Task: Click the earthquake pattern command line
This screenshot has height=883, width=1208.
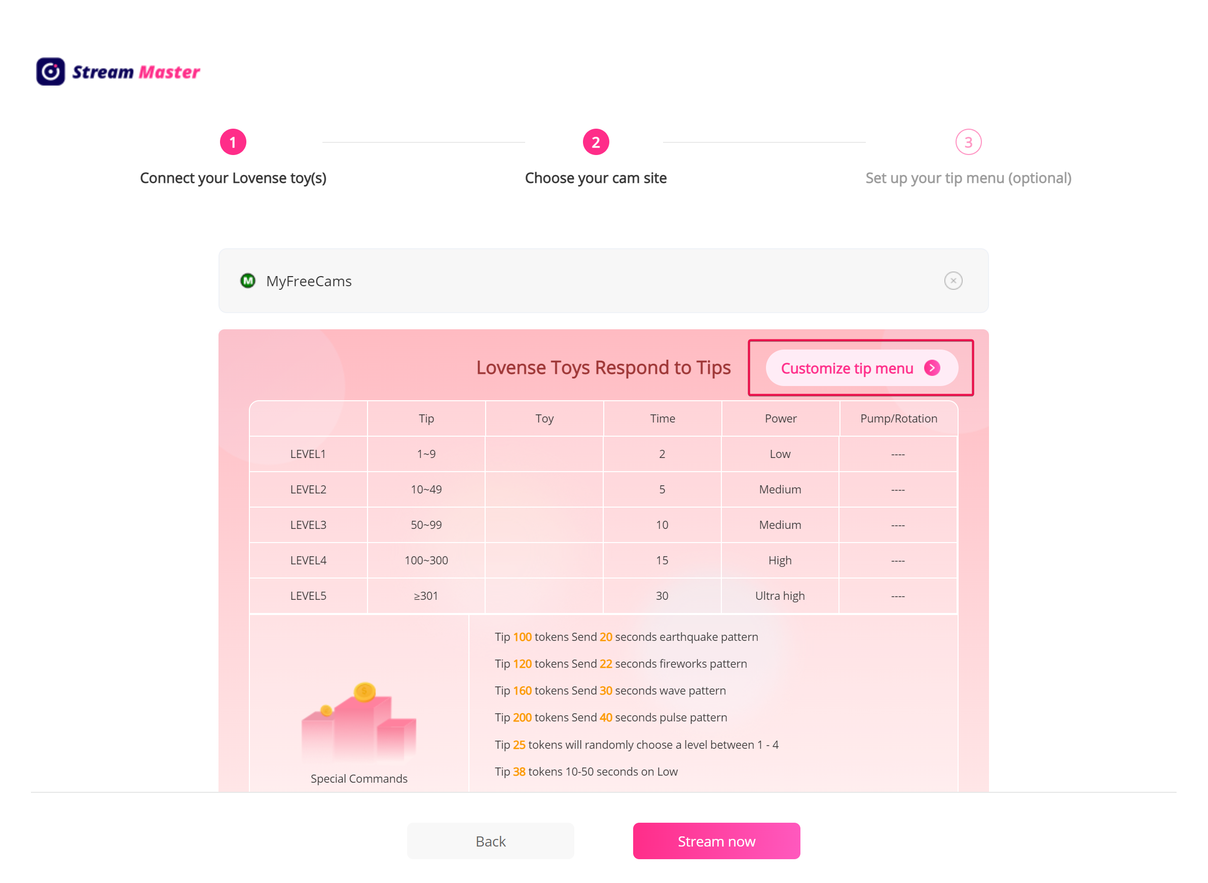Action: tap(626, 637)
